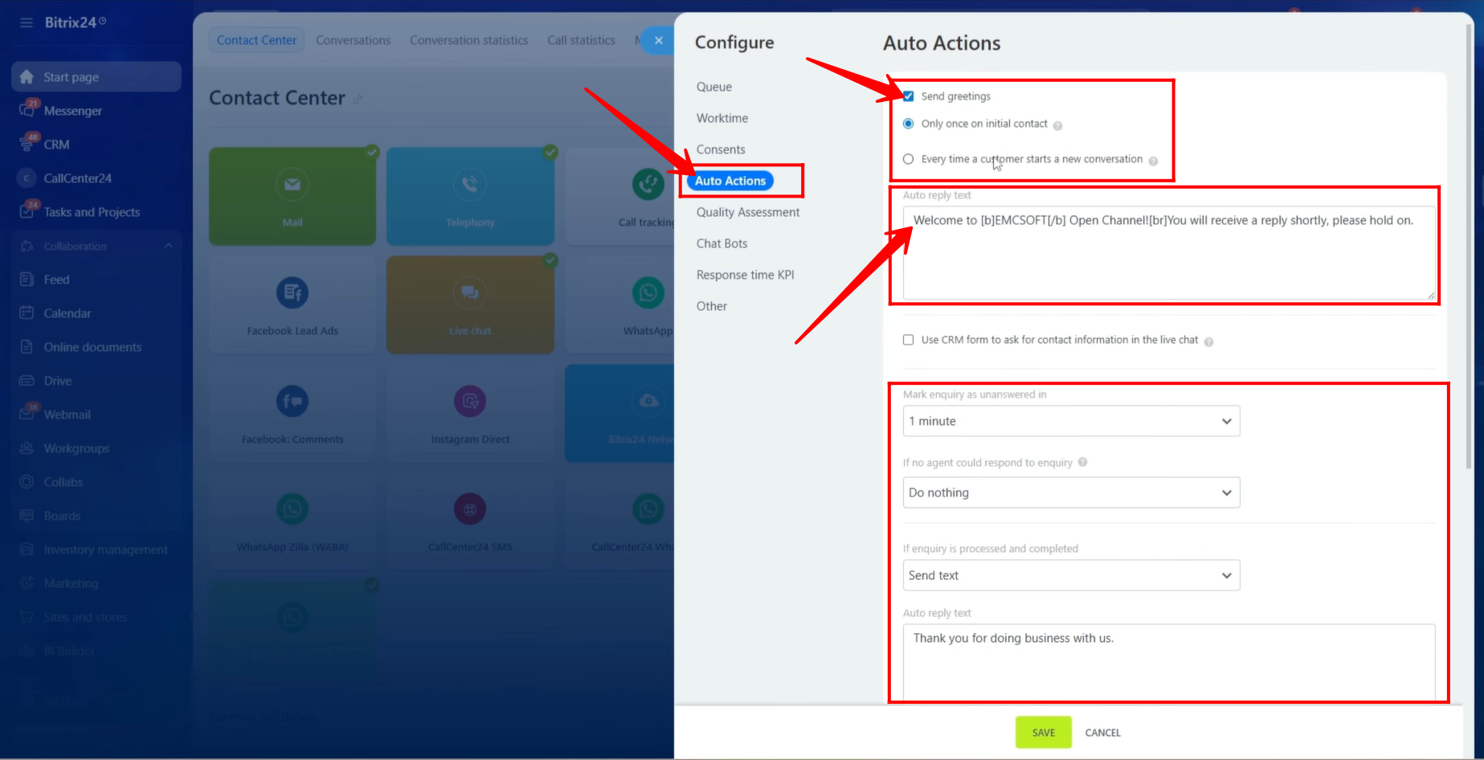Open the 'Send text' completed enquiry dropdown
1484x760 pixels.
(x=1071, y=575)
